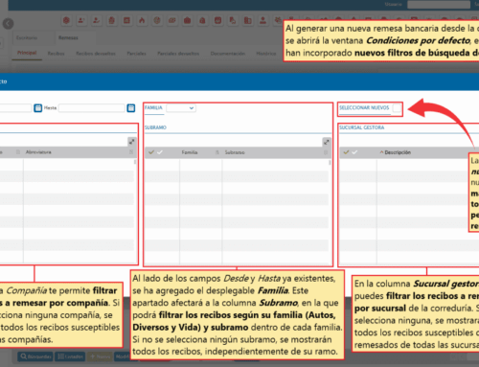
Task: Open the gear-shaped toolbar icon
Action: click(66, 20)
